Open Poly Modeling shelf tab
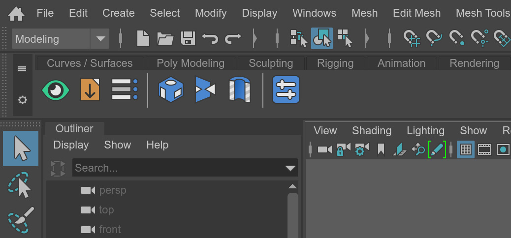511x238 pixels. (191, 63)
